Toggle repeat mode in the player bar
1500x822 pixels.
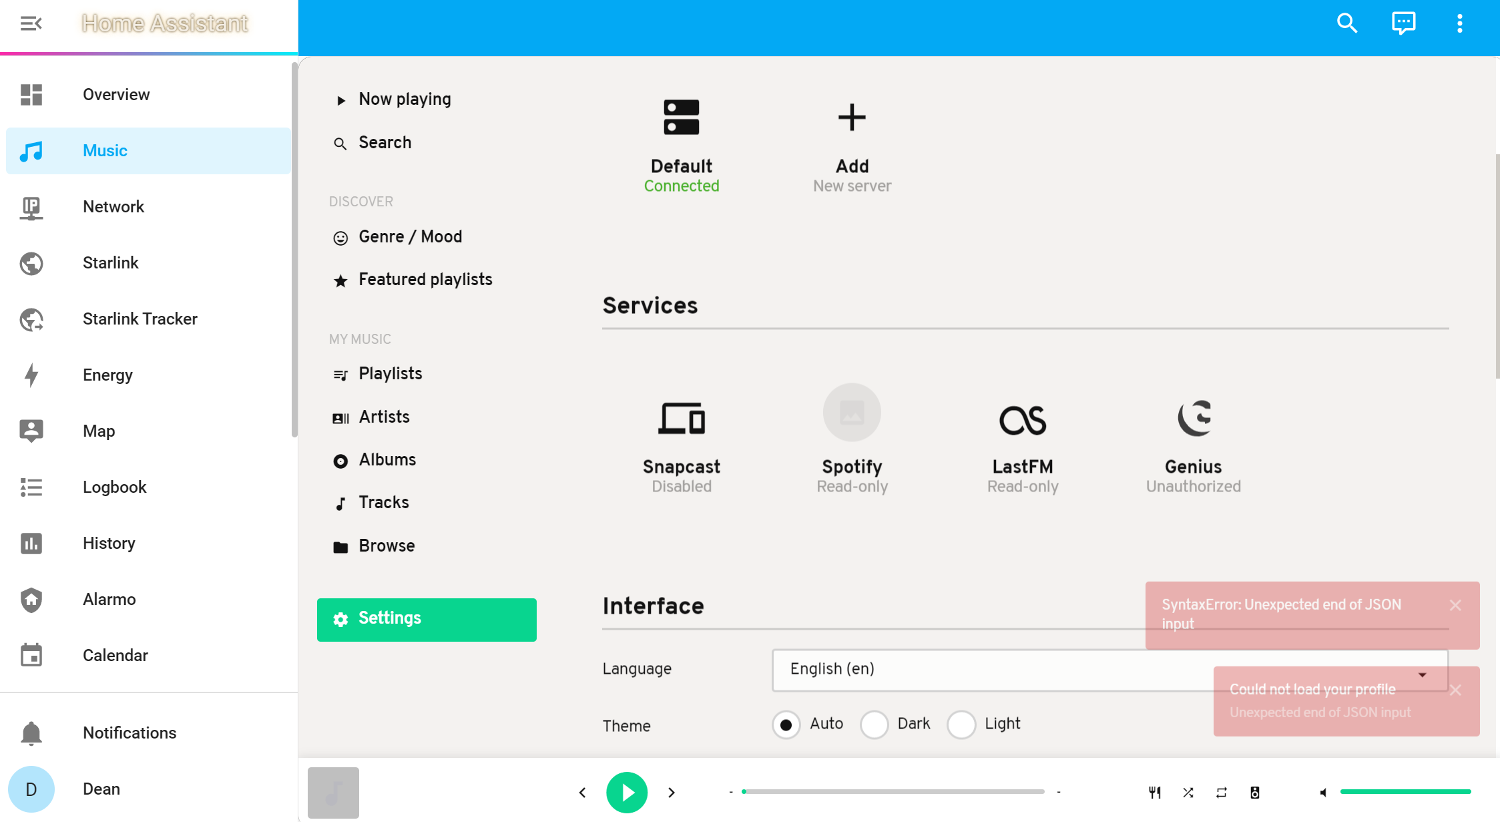(x=1222, y=792)
